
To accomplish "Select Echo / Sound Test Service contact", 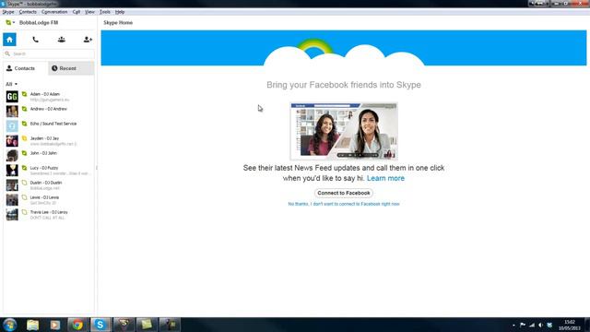I will [49, 125].
